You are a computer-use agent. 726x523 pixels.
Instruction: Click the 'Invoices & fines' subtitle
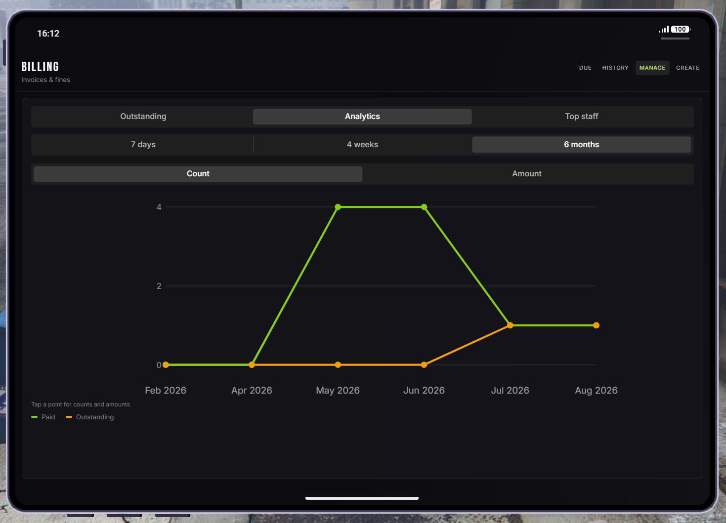click(x=45, y=80)
